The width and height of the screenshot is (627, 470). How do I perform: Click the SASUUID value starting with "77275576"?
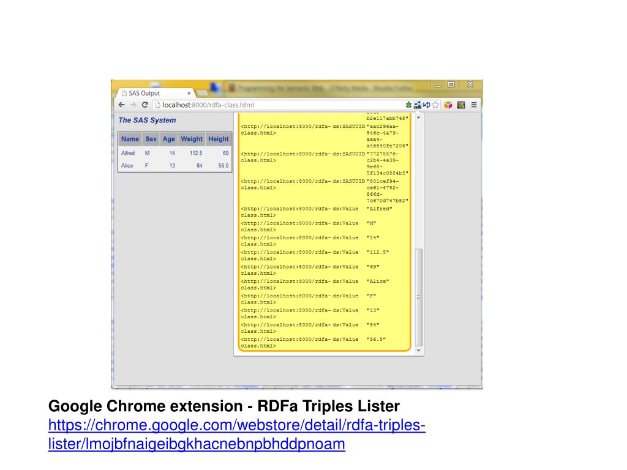[x=388, y=163]
